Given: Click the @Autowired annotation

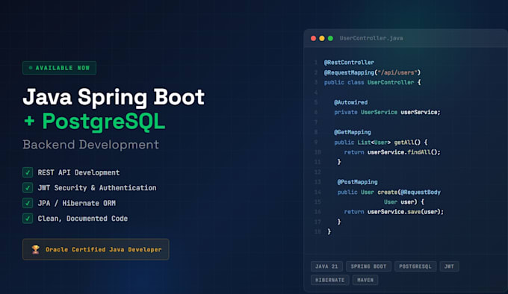Looking at the screenshot, I should tap(351, 102).
